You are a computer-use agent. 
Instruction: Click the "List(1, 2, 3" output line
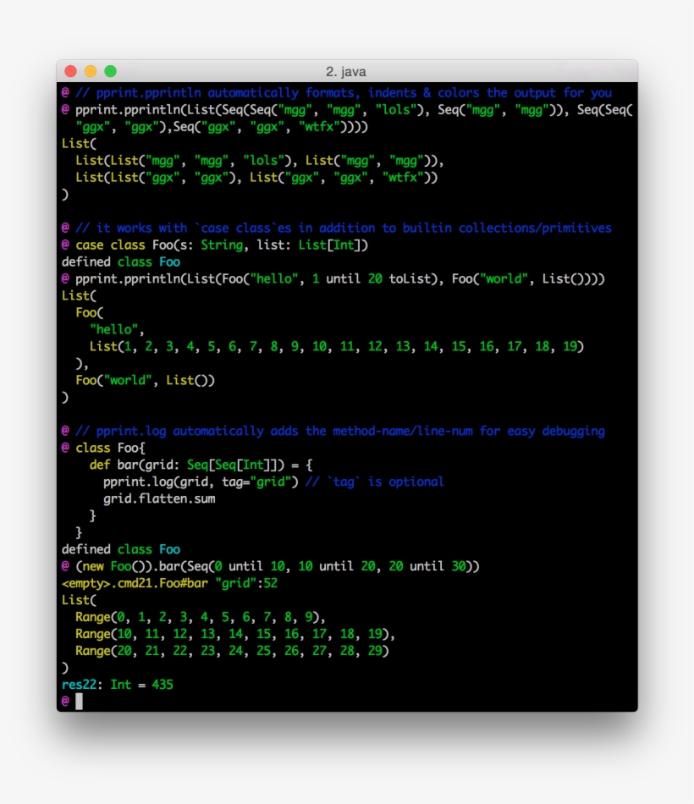[337, 346]
